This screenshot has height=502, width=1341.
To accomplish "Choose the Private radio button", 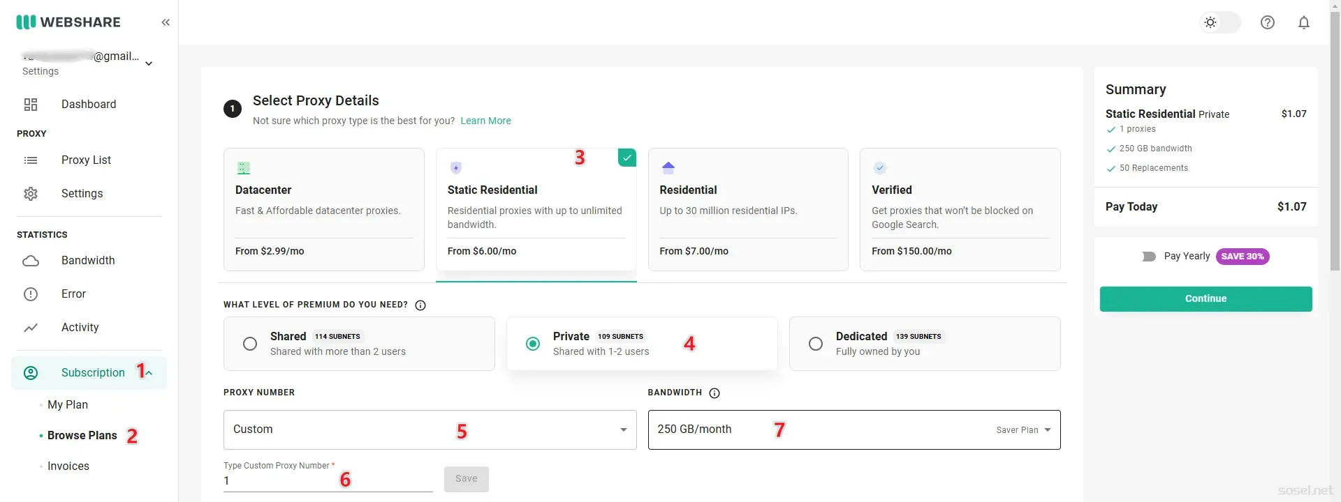I will pos(533,344).
